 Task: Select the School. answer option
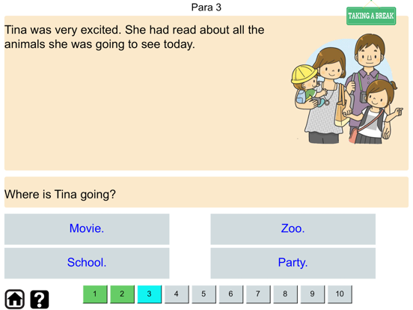(87, 263)
